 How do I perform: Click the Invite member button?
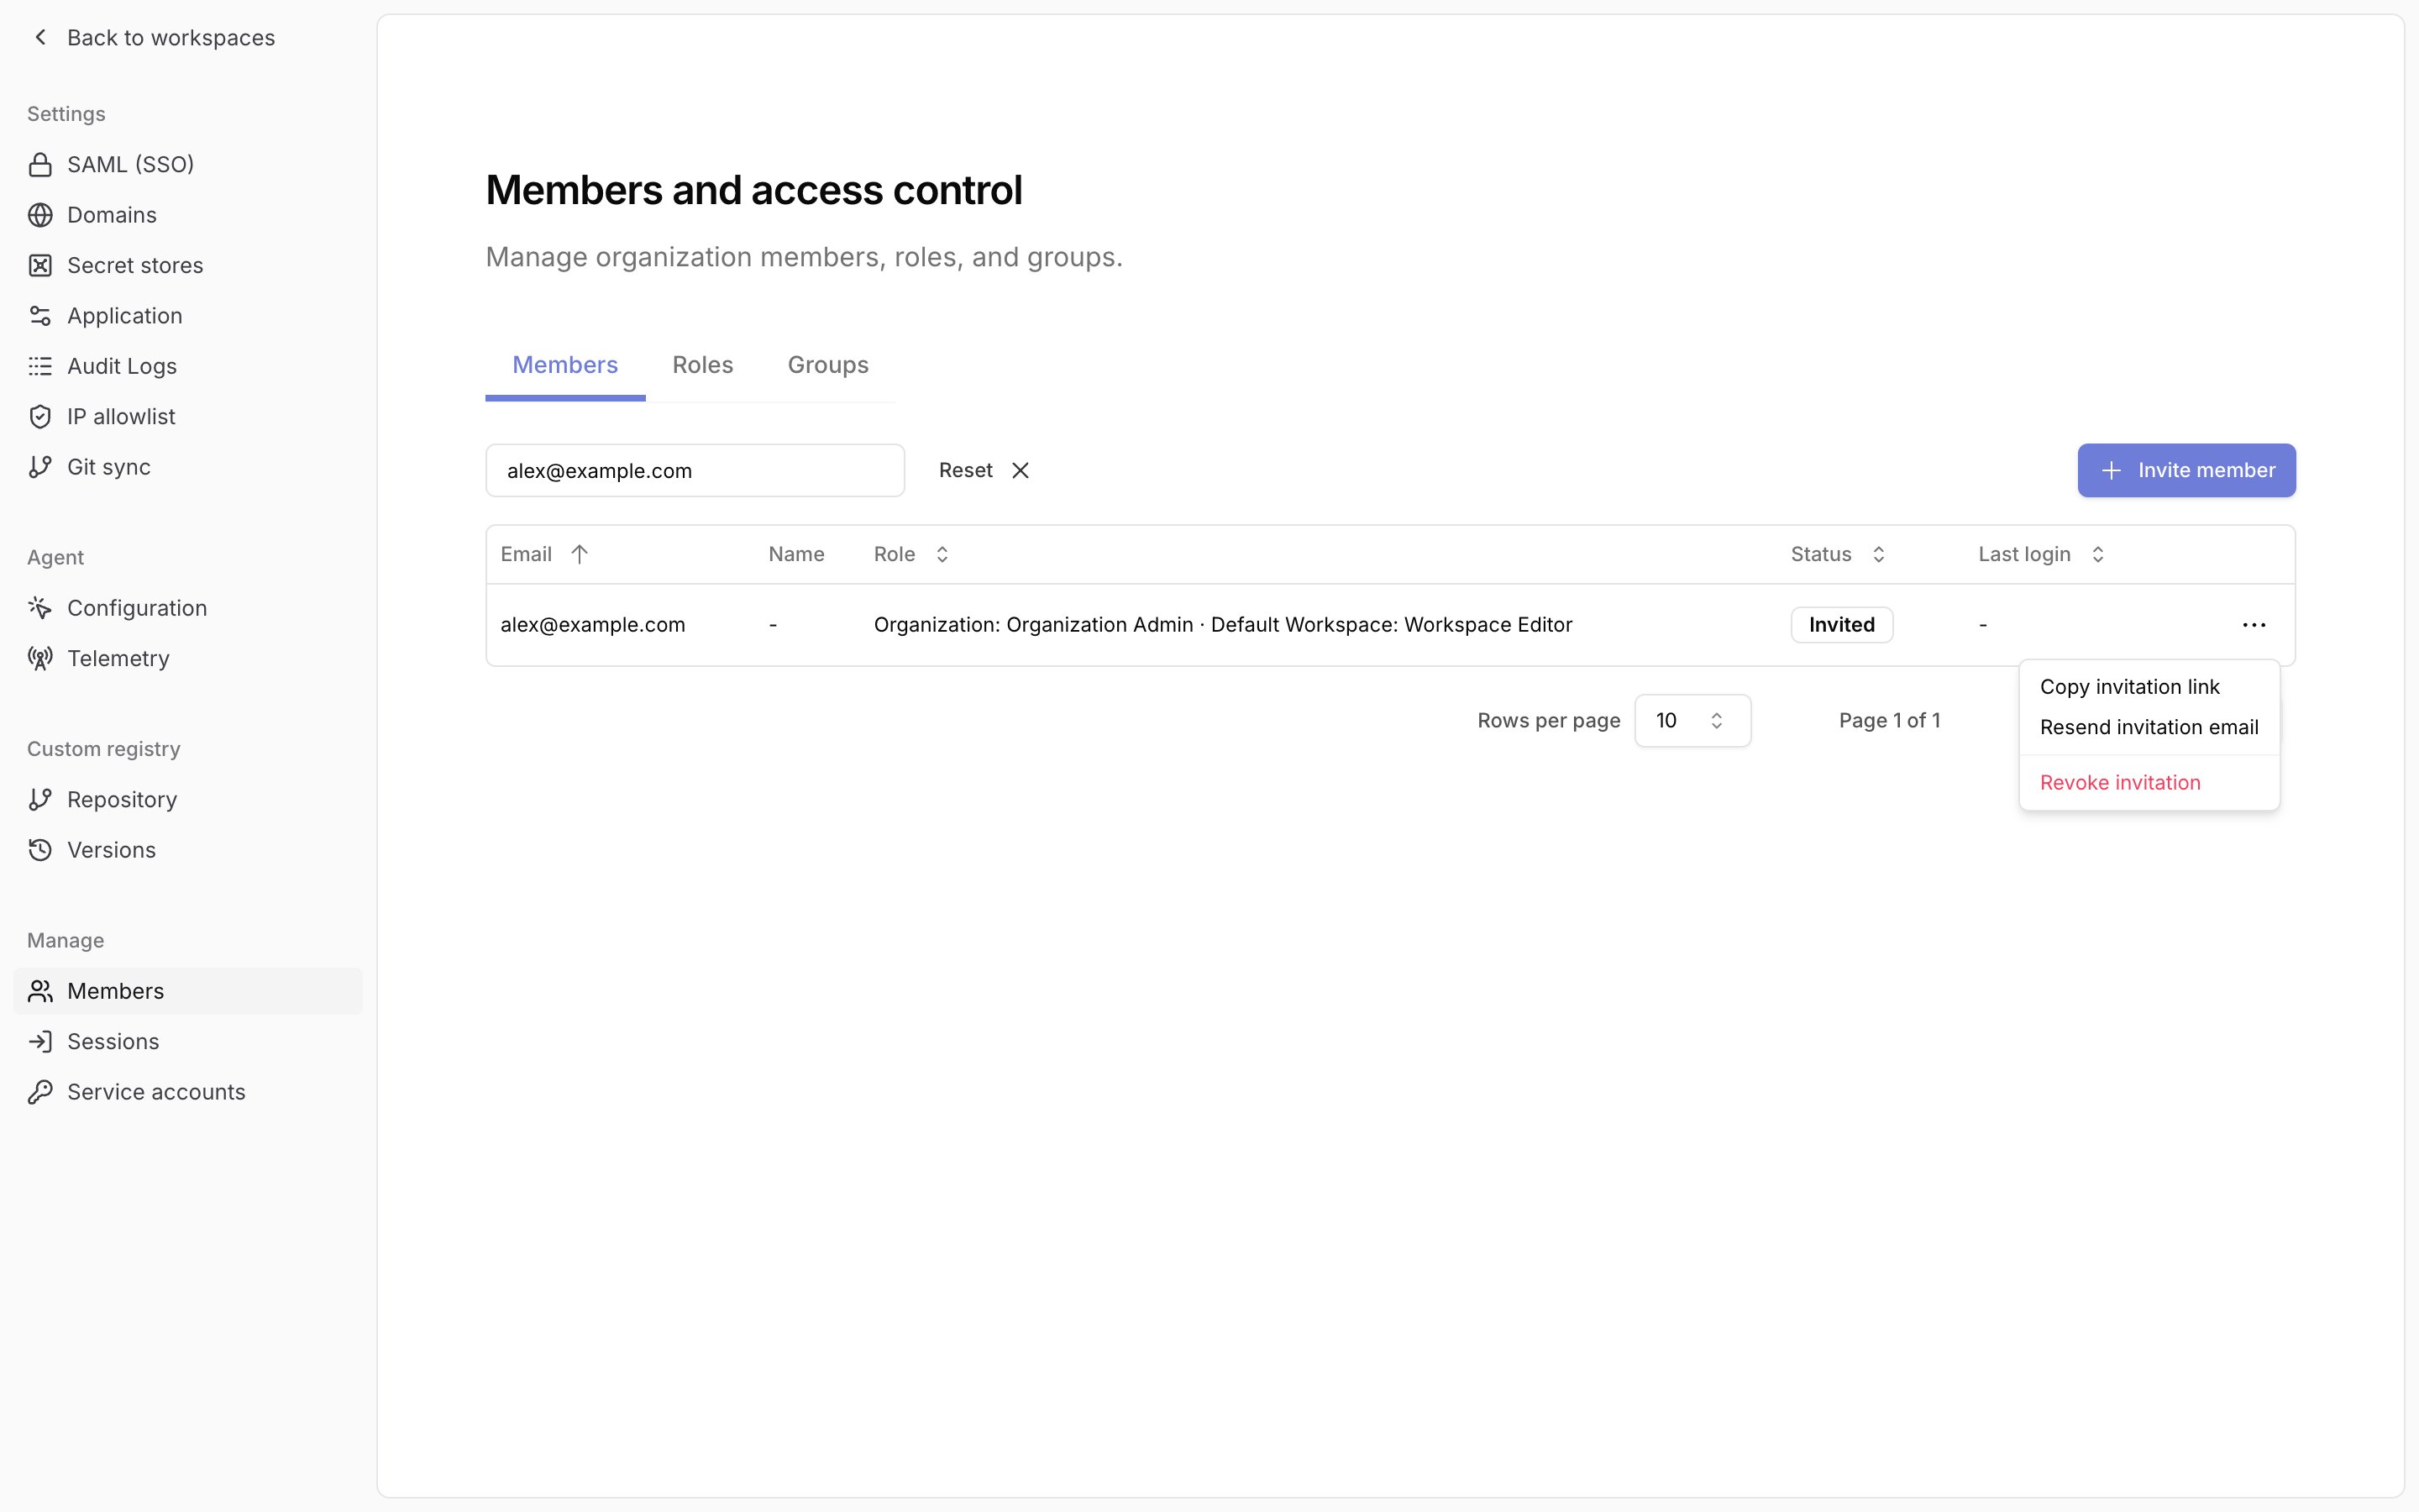coord(2186,470)
